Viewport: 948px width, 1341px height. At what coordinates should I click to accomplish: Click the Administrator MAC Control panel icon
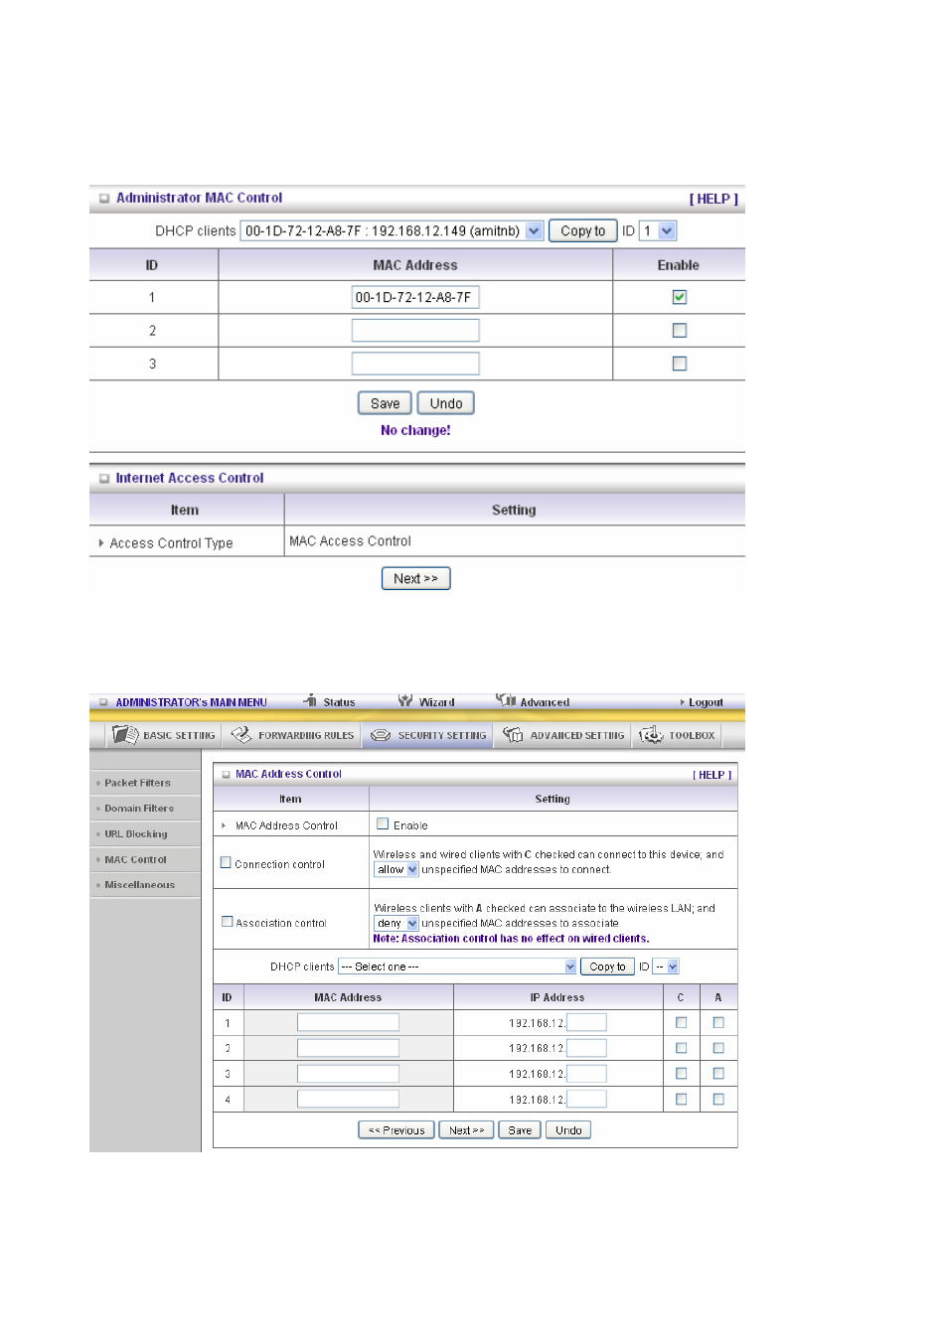coord(104,199)
